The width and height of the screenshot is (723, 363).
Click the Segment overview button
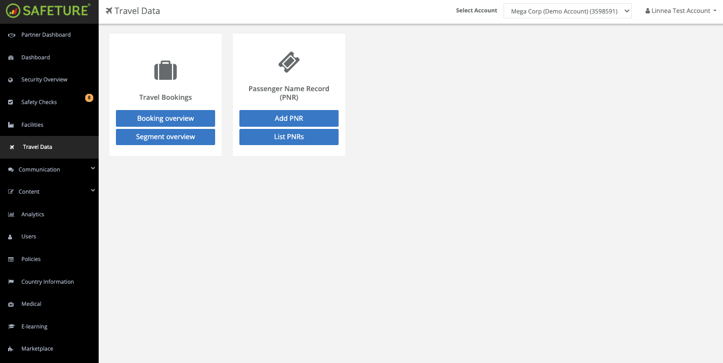[x=166, y=137]
